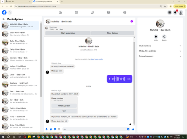
Task: Expand Privacy & support section
Action: pos(160,56)
